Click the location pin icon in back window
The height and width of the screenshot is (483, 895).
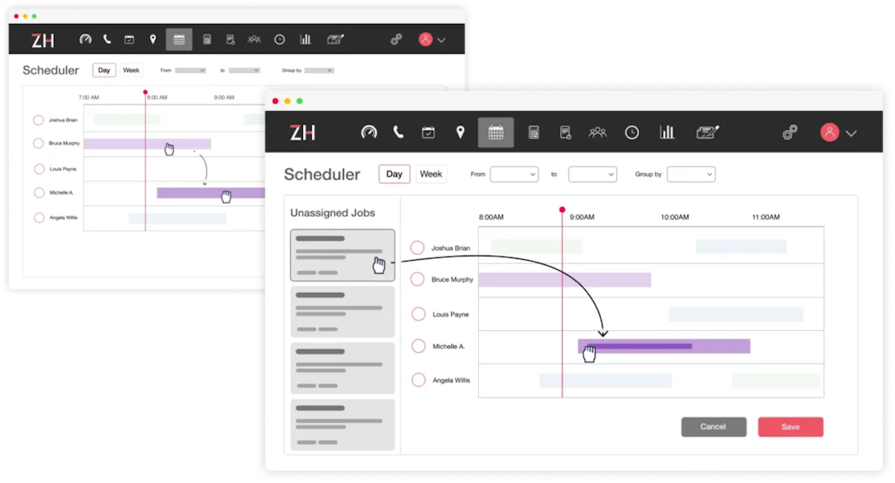(153, 40)
